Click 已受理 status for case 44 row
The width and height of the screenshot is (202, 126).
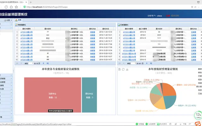[193, 32]
